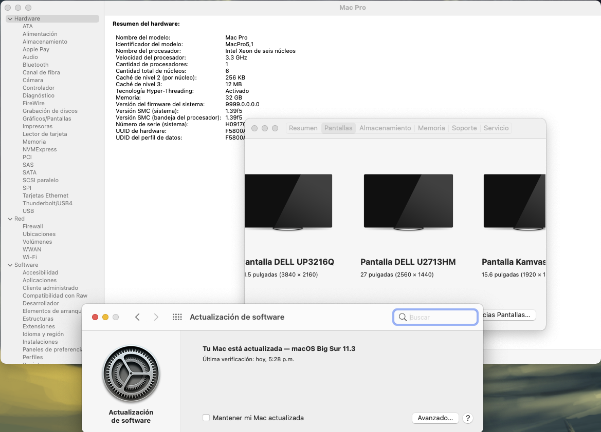Select Tarjetas Ethernet in the sidebar
This screenshot has height=432, width=601.
tap(46, 195)
